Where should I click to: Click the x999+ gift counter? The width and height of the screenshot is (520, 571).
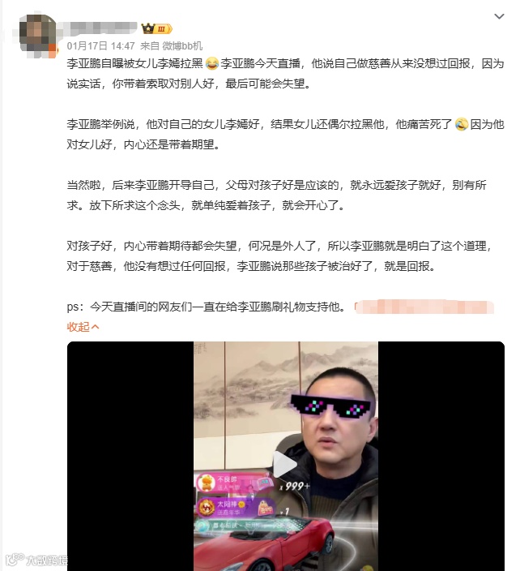[295, 486]
